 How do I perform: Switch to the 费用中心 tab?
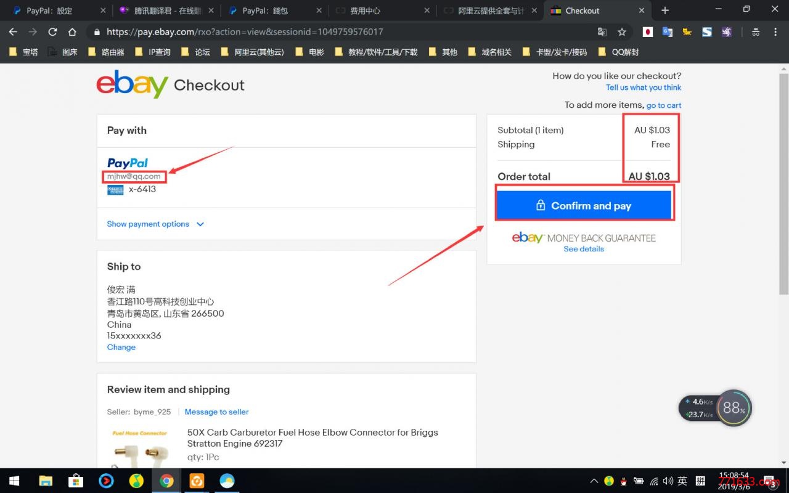[383, 10]
